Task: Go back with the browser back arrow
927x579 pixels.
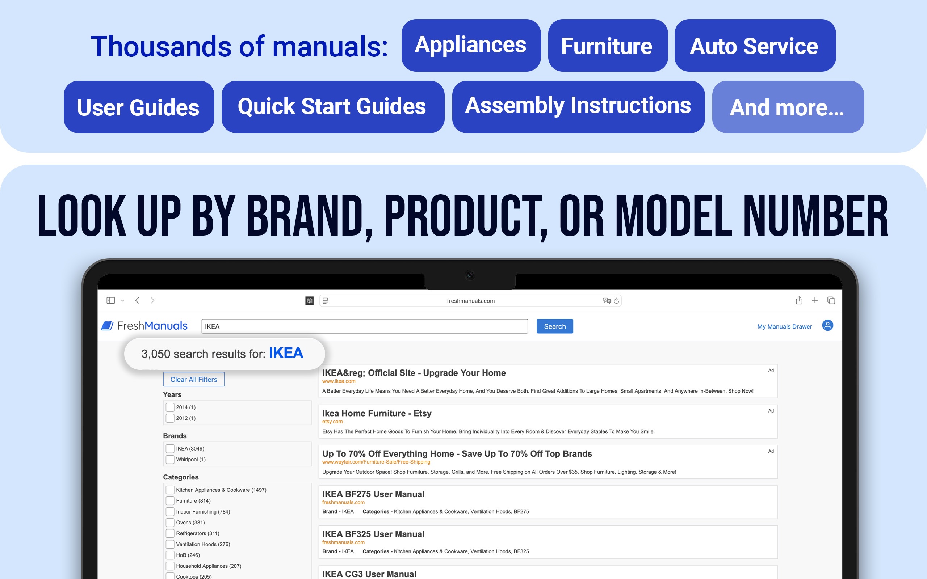Action: click(x=137, y=300)
